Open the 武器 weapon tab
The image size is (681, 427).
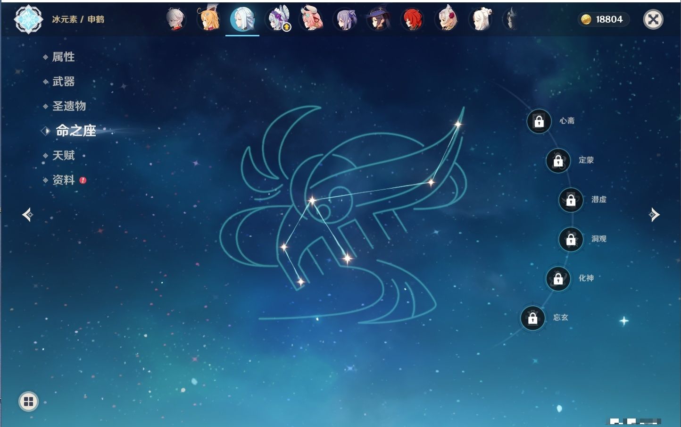click(x=63, y=82)
